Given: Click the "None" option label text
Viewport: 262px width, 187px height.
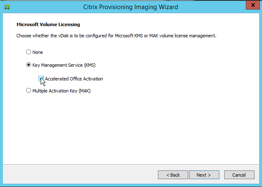Looking at the screenshot, I should (x=37, y=52).
